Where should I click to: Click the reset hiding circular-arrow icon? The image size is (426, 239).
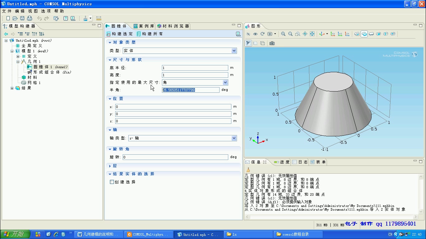coord(263,34)
